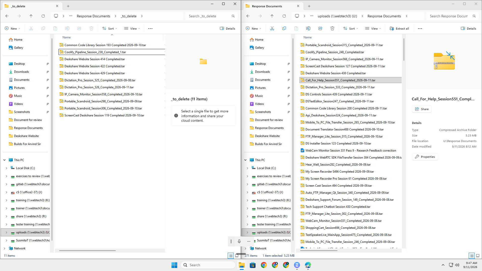Show hidden icons in system tray

(443, 265)
